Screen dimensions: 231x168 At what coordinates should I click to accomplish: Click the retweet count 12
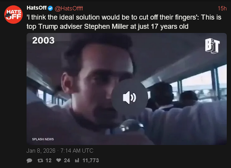point(49,160)
